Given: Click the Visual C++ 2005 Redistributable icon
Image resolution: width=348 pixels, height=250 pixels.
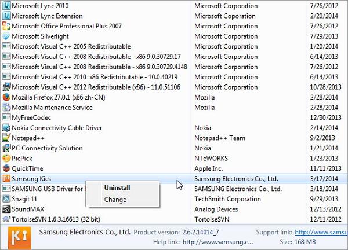Looking at the screenshot, I should (6, 46).
